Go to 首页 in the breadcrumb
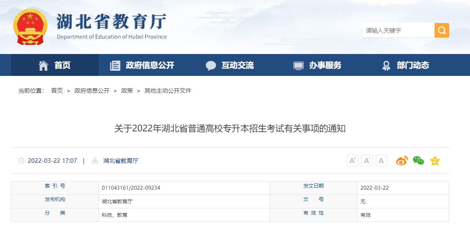Screen dimensions: 470x231 57,91
